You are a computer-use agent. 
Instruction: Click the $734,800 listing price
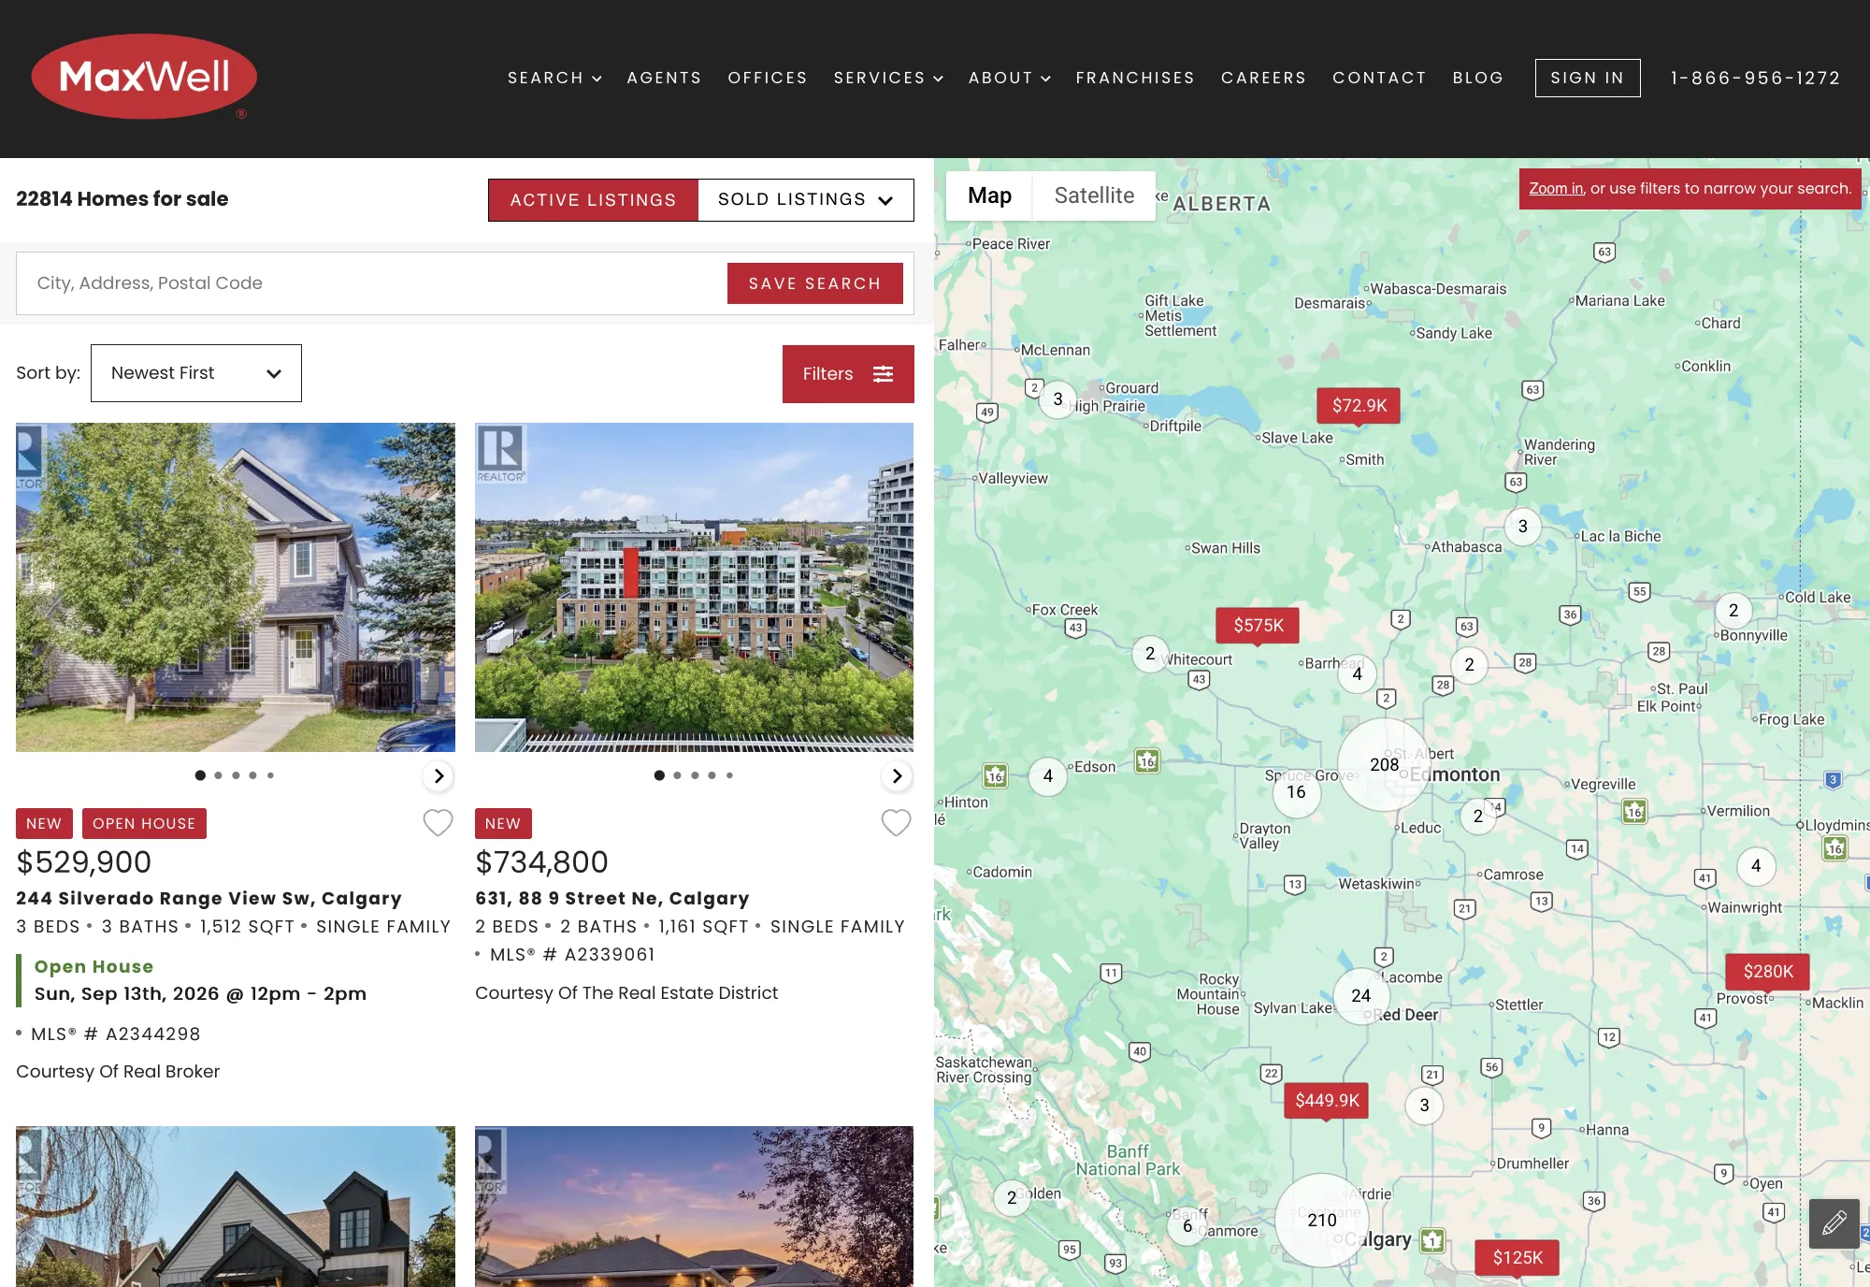pos(542,861)
